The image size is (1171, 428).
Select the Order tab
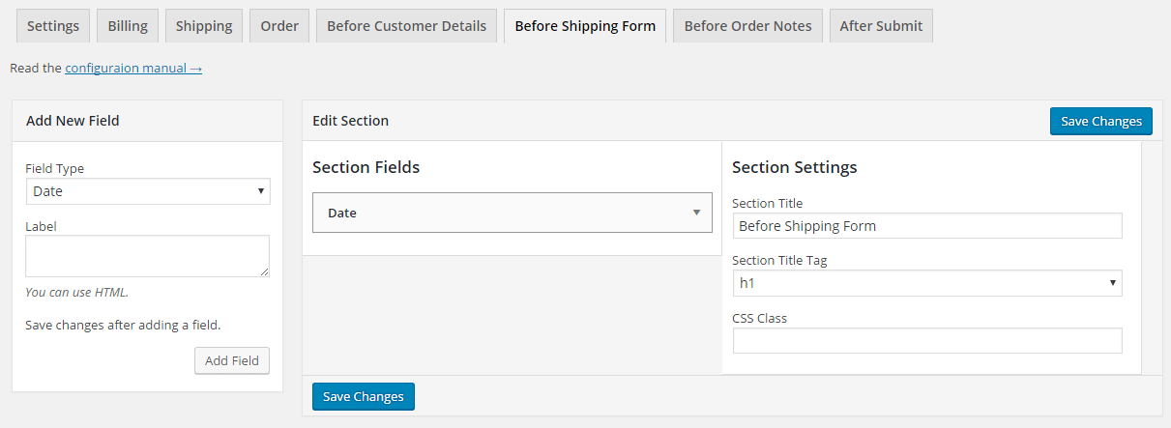click(279, 26)
